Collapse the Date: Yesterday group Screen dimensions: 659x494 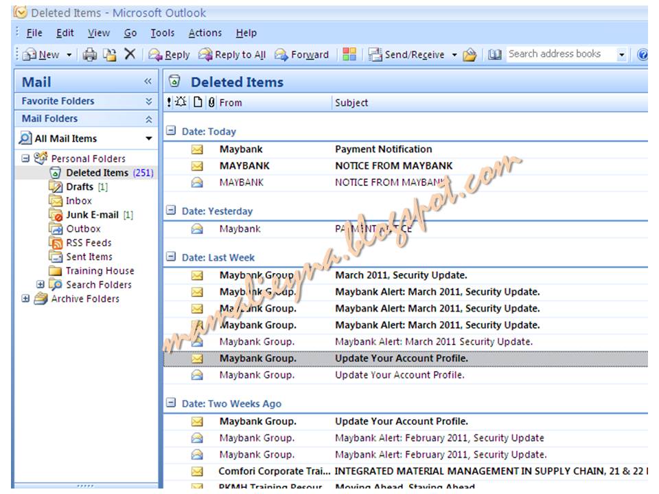(x=171, y=210)
